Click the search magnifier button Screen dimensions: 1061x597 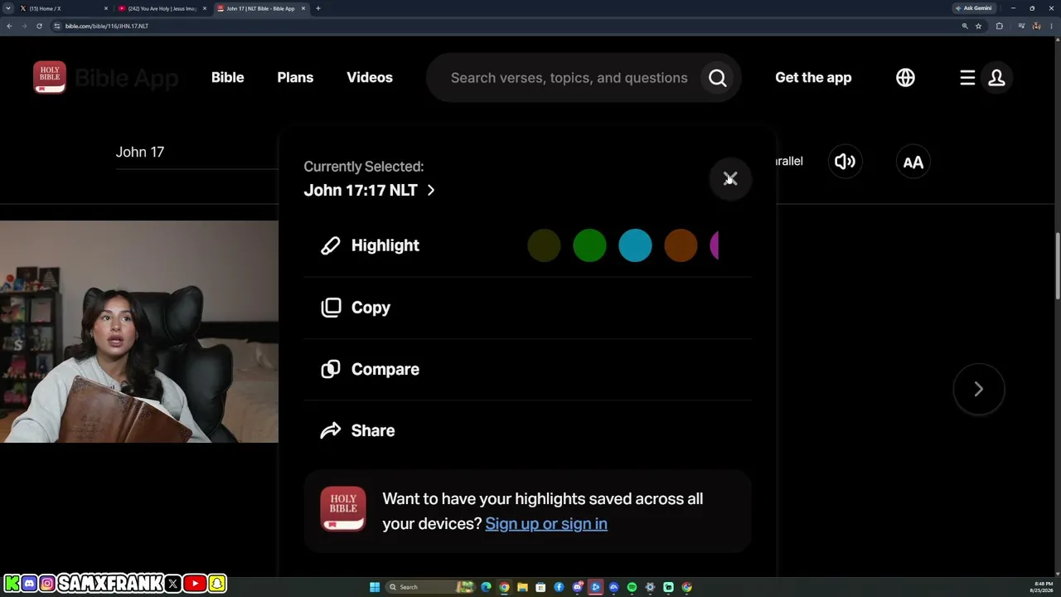click(718, 78)
